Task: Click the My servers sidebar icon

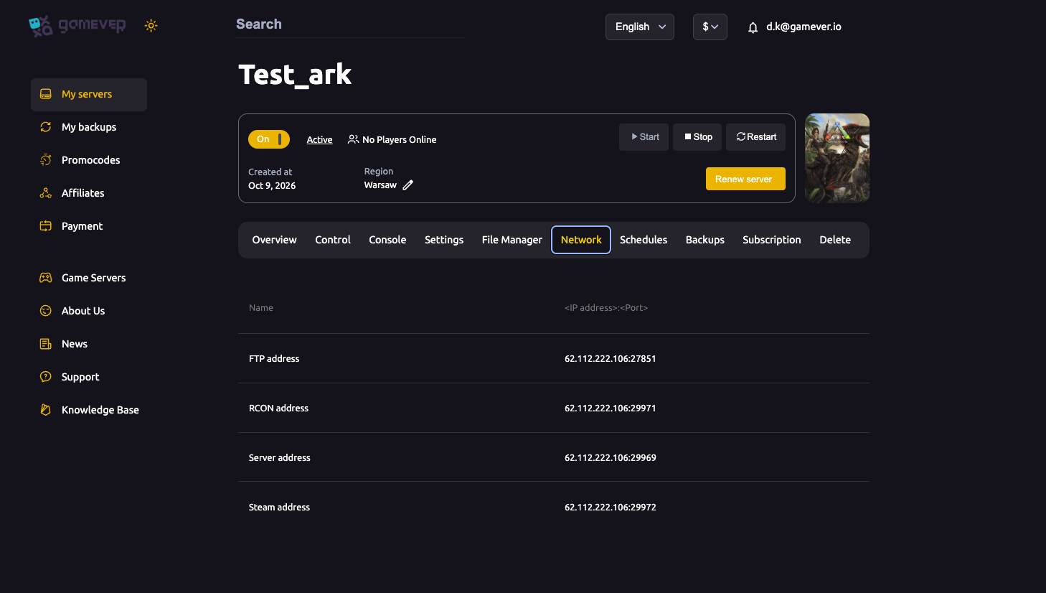Action: pyautogui.click(x=46, y=94)
